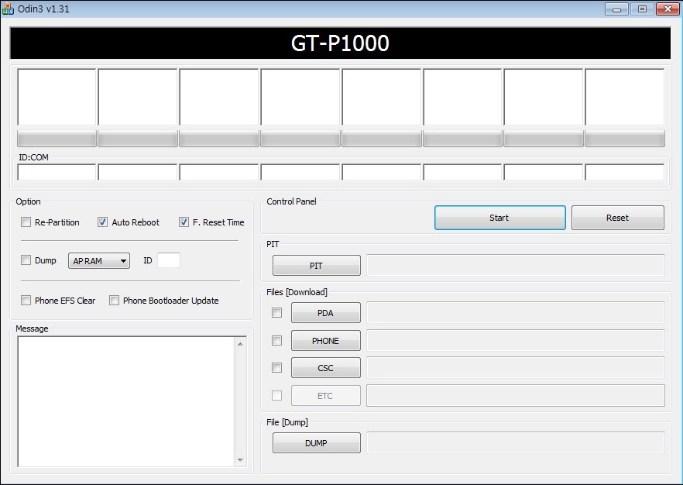This screenshot has width=683, height=485.
Task: Tick the checkbox beside PDA button
Action: (276, 312)
